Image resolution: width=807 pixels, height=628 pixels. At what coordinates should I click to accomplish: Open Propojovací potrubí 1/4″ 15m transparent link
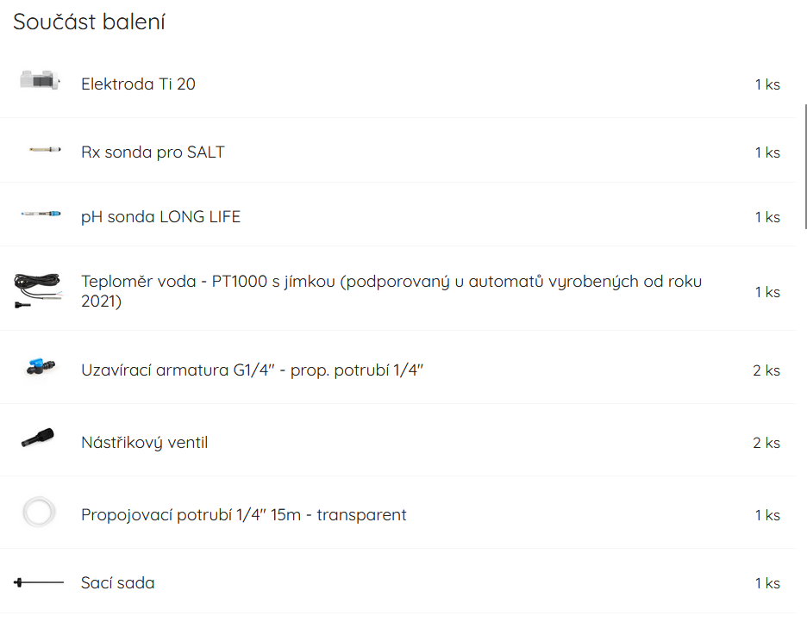click(x=243, y=515)
